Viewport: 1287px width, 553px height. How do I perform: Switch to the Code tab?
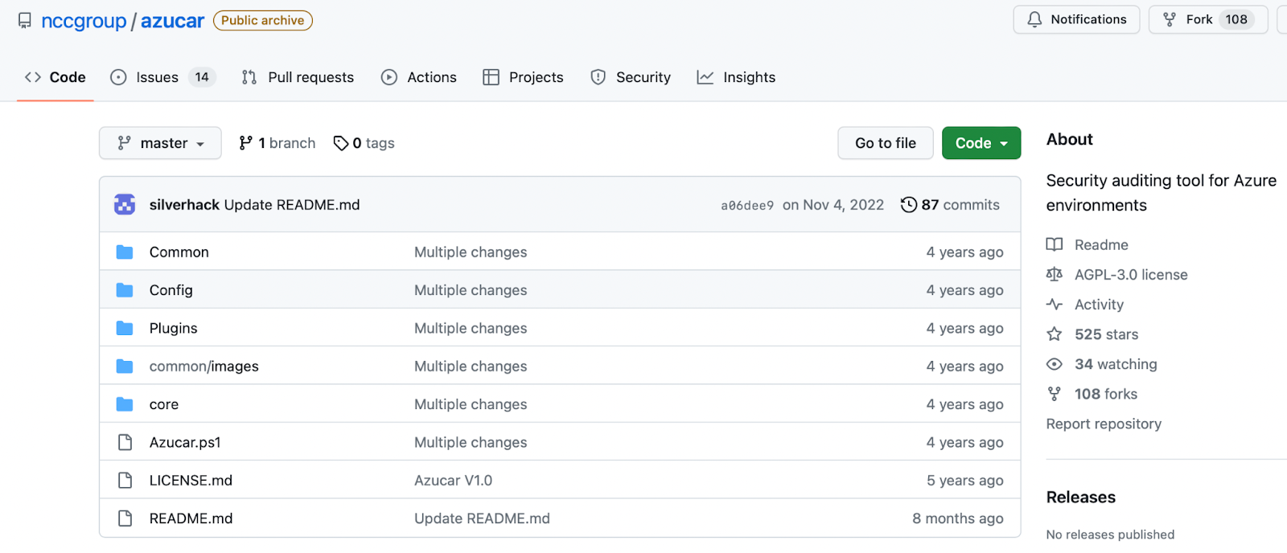coord(56,77)
